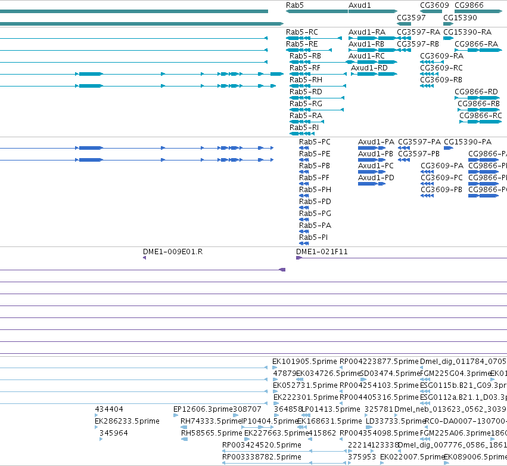
Task: Click the EK052731.5prime EST label
Action: click(305, 385)
